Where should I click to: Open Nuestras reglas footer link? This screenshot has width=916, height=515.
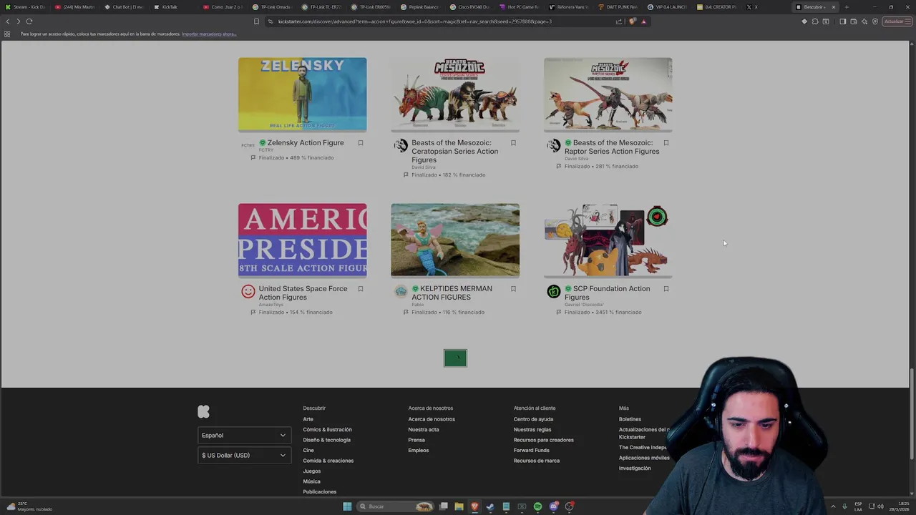tap(532, 430)
